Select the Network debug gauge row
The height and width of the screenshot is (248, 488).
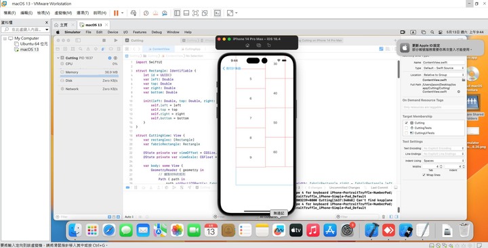89,89
